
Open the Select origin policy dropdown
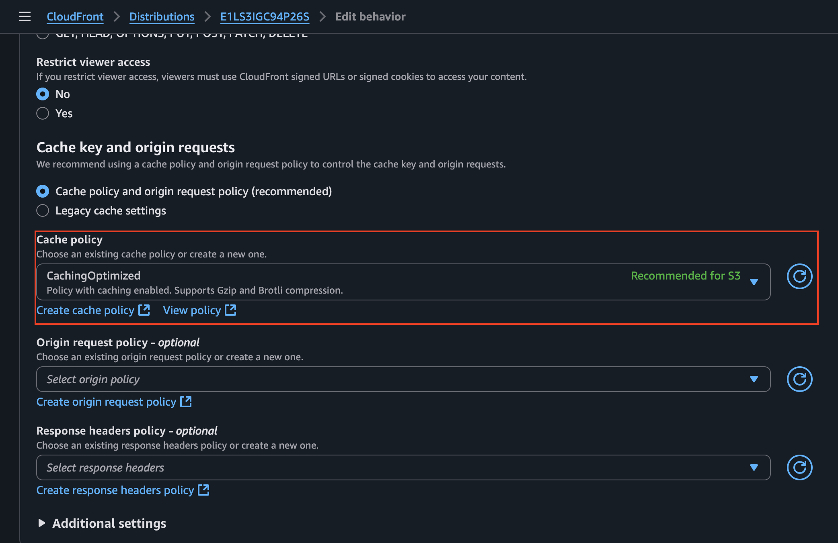click(754, 379)
